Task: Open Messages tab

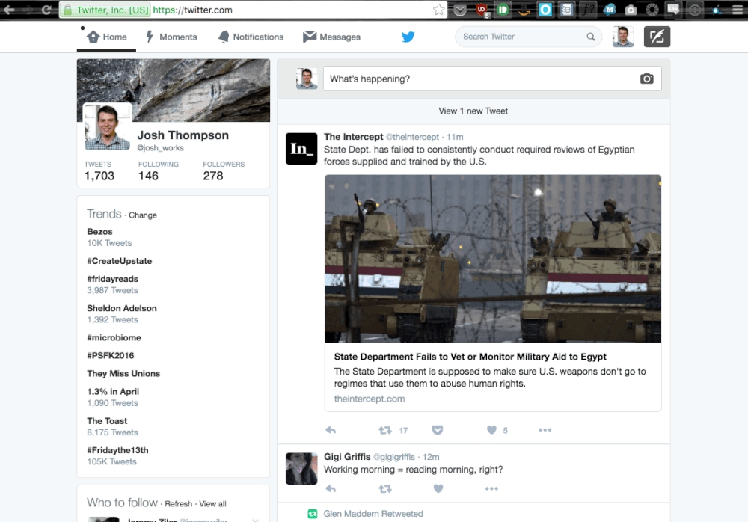Action: click(x=331, y=37)
